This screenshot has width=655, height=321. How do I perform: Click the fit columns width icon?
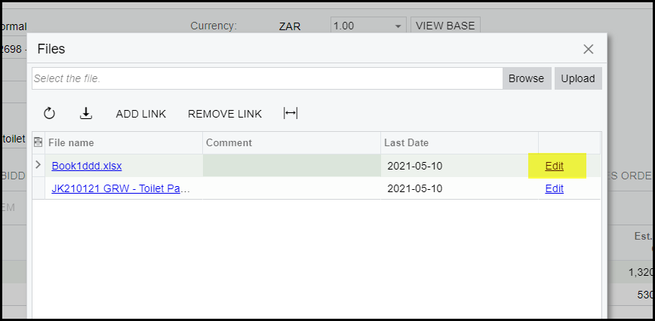click(291, 114)
